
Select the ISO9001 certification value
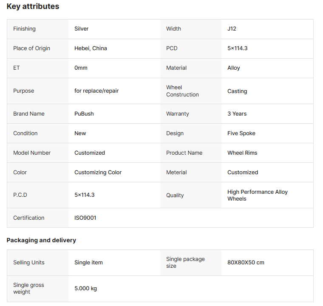[85, 218]
